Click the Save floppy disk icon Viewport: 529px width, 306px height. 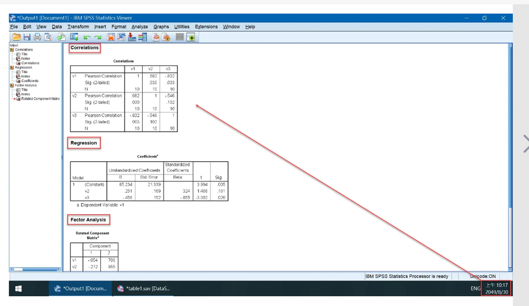click(26, 37)
